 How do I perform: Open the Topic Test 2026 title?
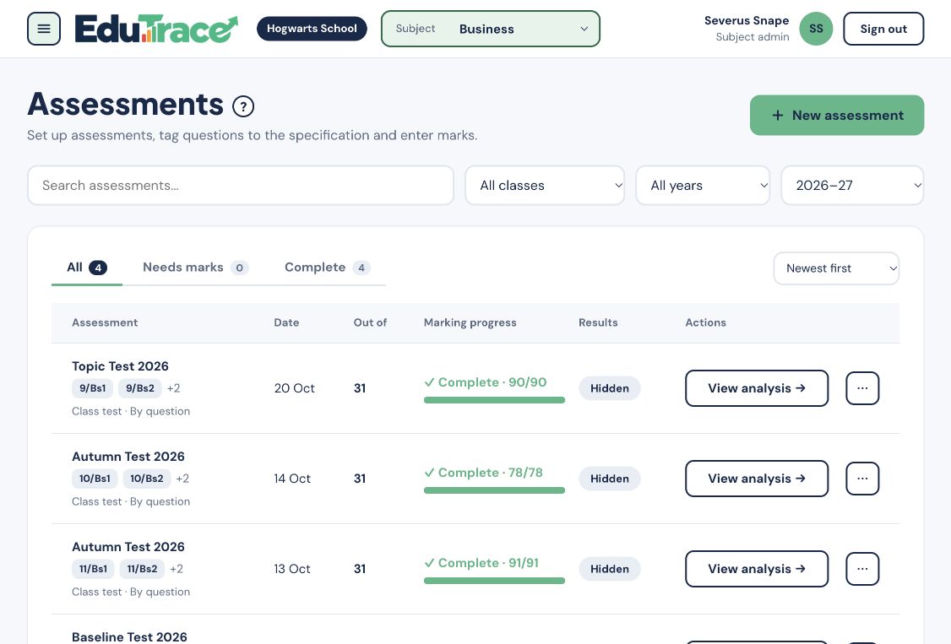120,366
